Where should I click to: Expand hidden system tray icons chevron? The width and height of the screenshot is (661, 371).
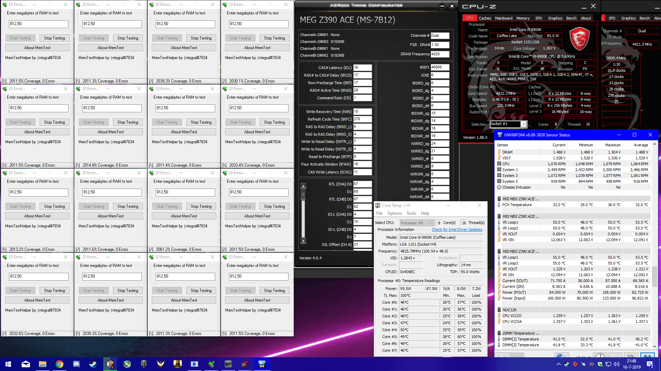pyautogui.click(x=558, y=364)
